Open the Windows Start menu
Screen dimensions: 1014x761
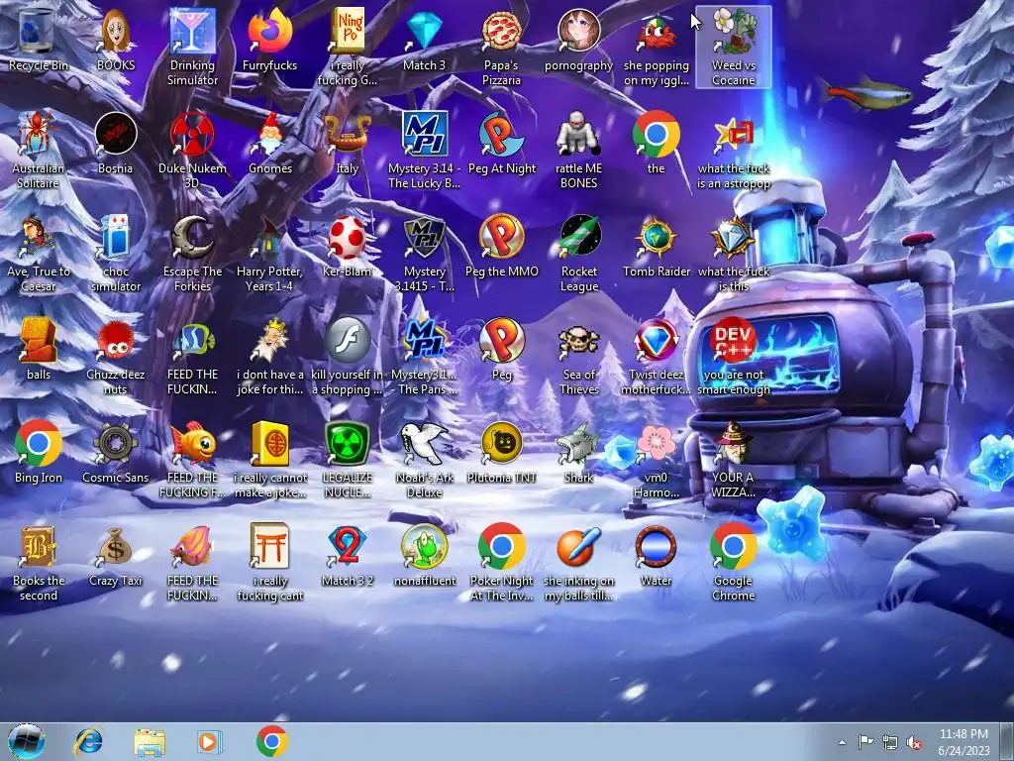point(27,741)
